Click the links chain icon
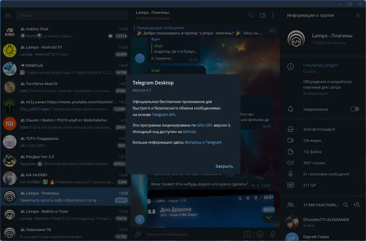 click(x=291, y=163)
